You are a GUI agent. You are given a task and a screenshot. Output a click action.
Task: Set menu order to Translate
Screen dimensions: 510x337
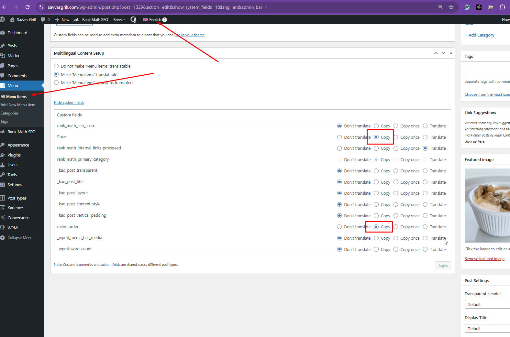click(x=425, y=227)
